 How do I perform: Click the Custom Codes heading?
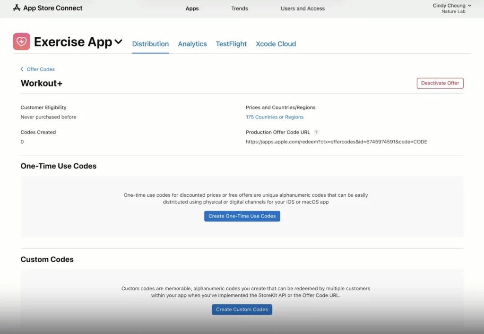tap(47, 259)
